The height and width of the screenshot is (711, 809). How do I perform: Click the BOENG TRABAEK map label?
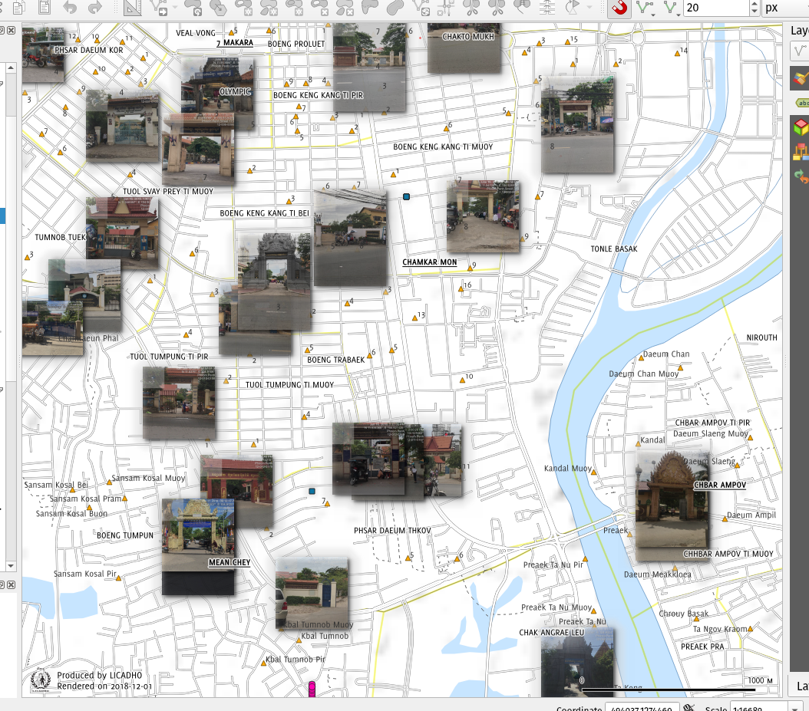336,360
